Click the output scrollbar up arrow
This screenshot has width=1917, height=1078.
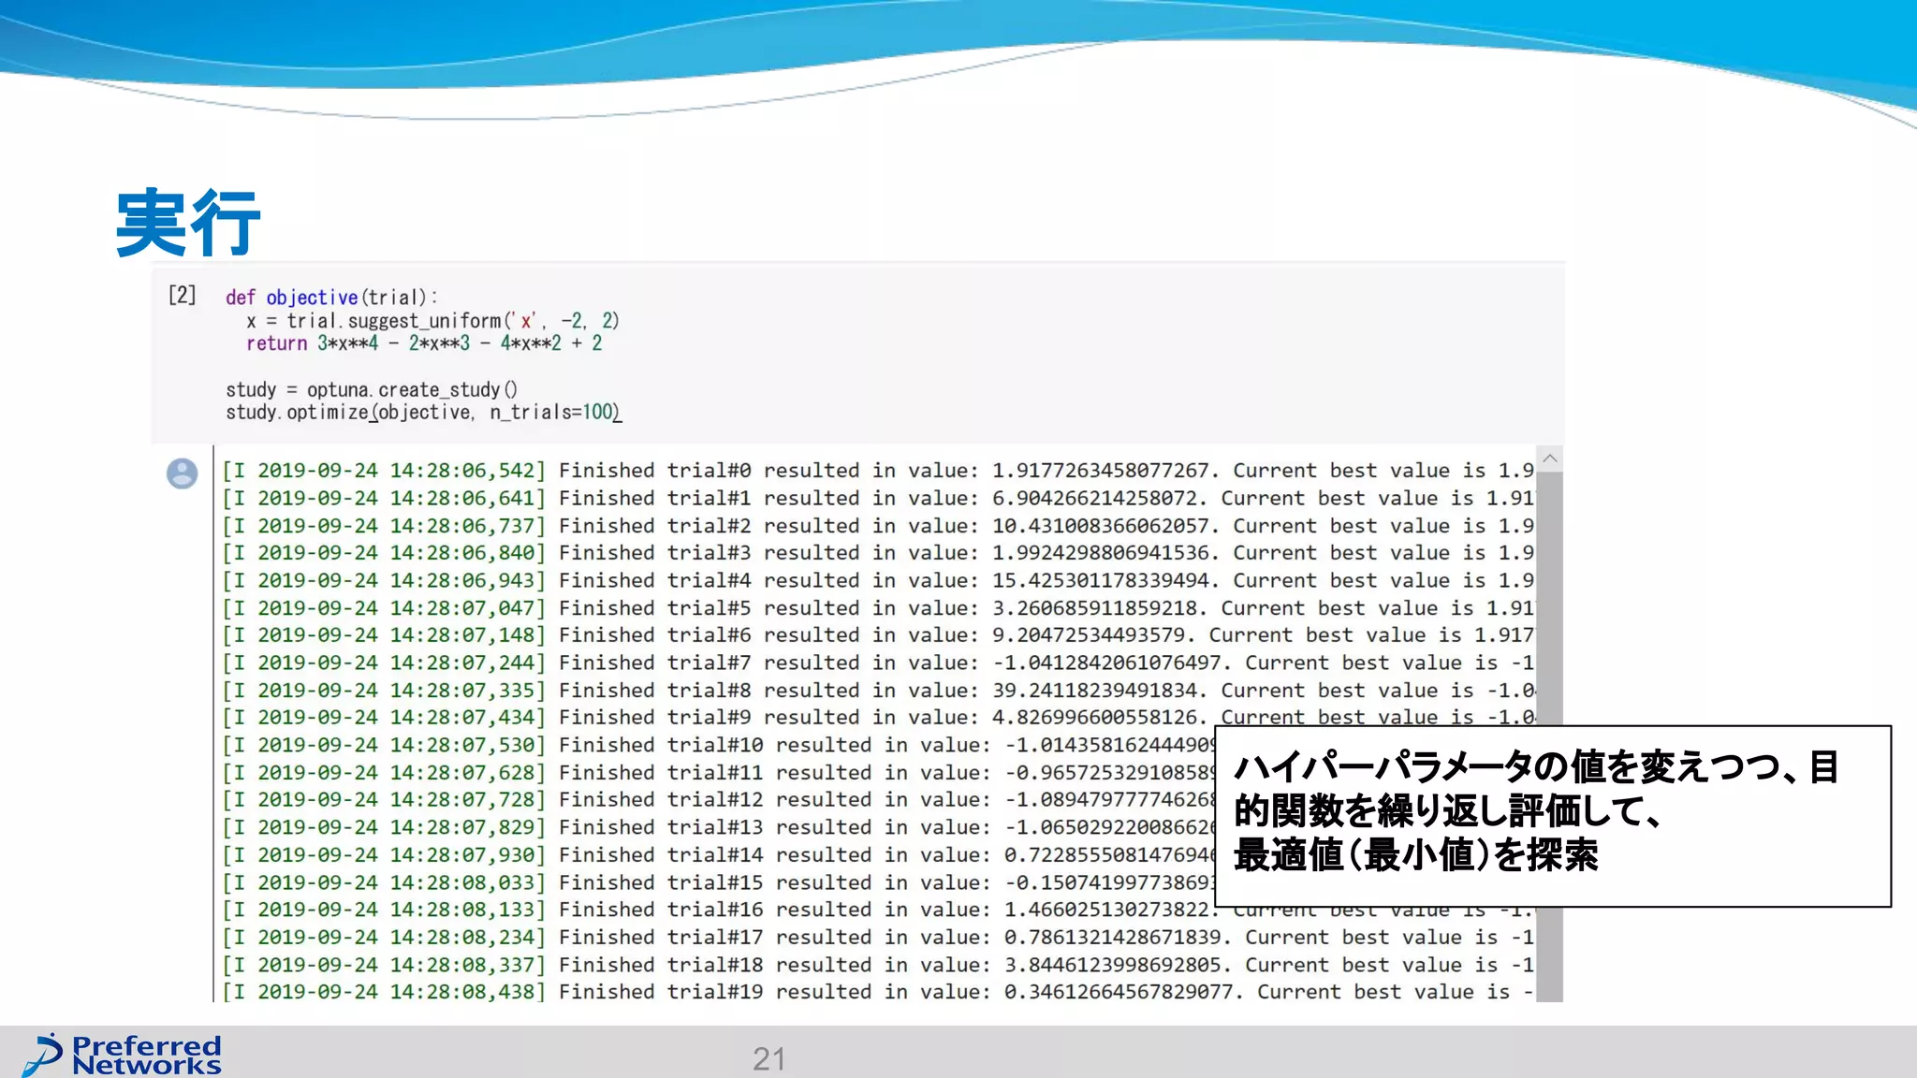[1549, 459]
